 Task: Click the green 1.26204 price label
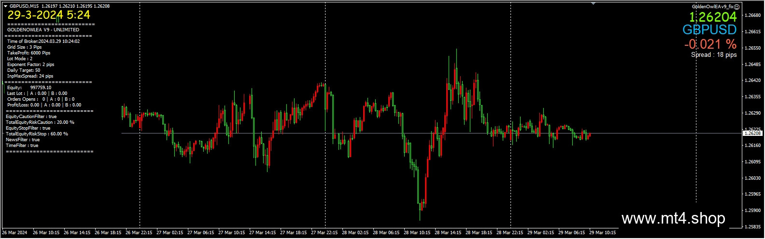pyautogui.click(x=713, y=17)
